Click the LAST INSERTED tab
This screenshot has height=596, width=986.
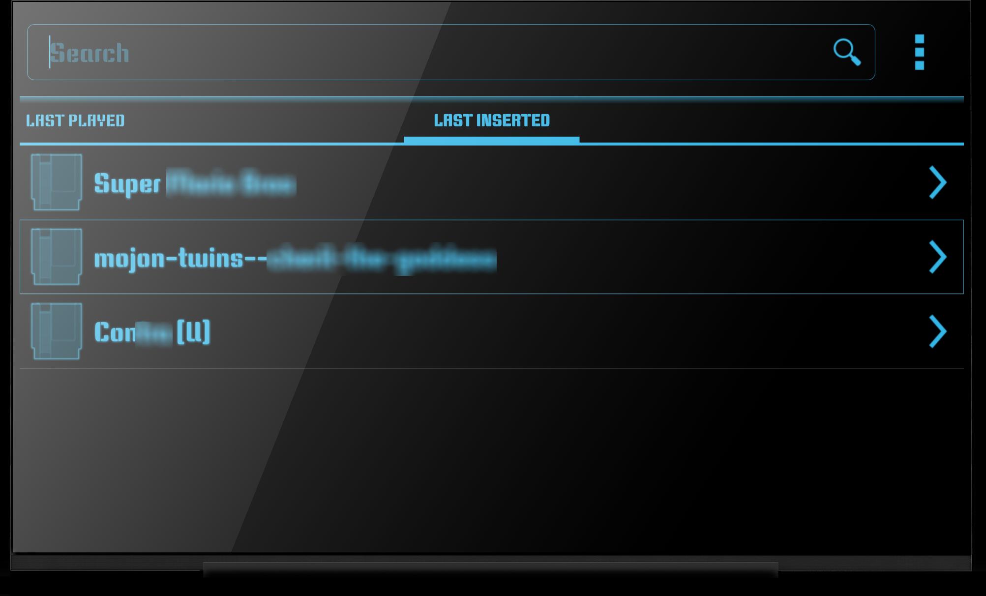[492, 120]
